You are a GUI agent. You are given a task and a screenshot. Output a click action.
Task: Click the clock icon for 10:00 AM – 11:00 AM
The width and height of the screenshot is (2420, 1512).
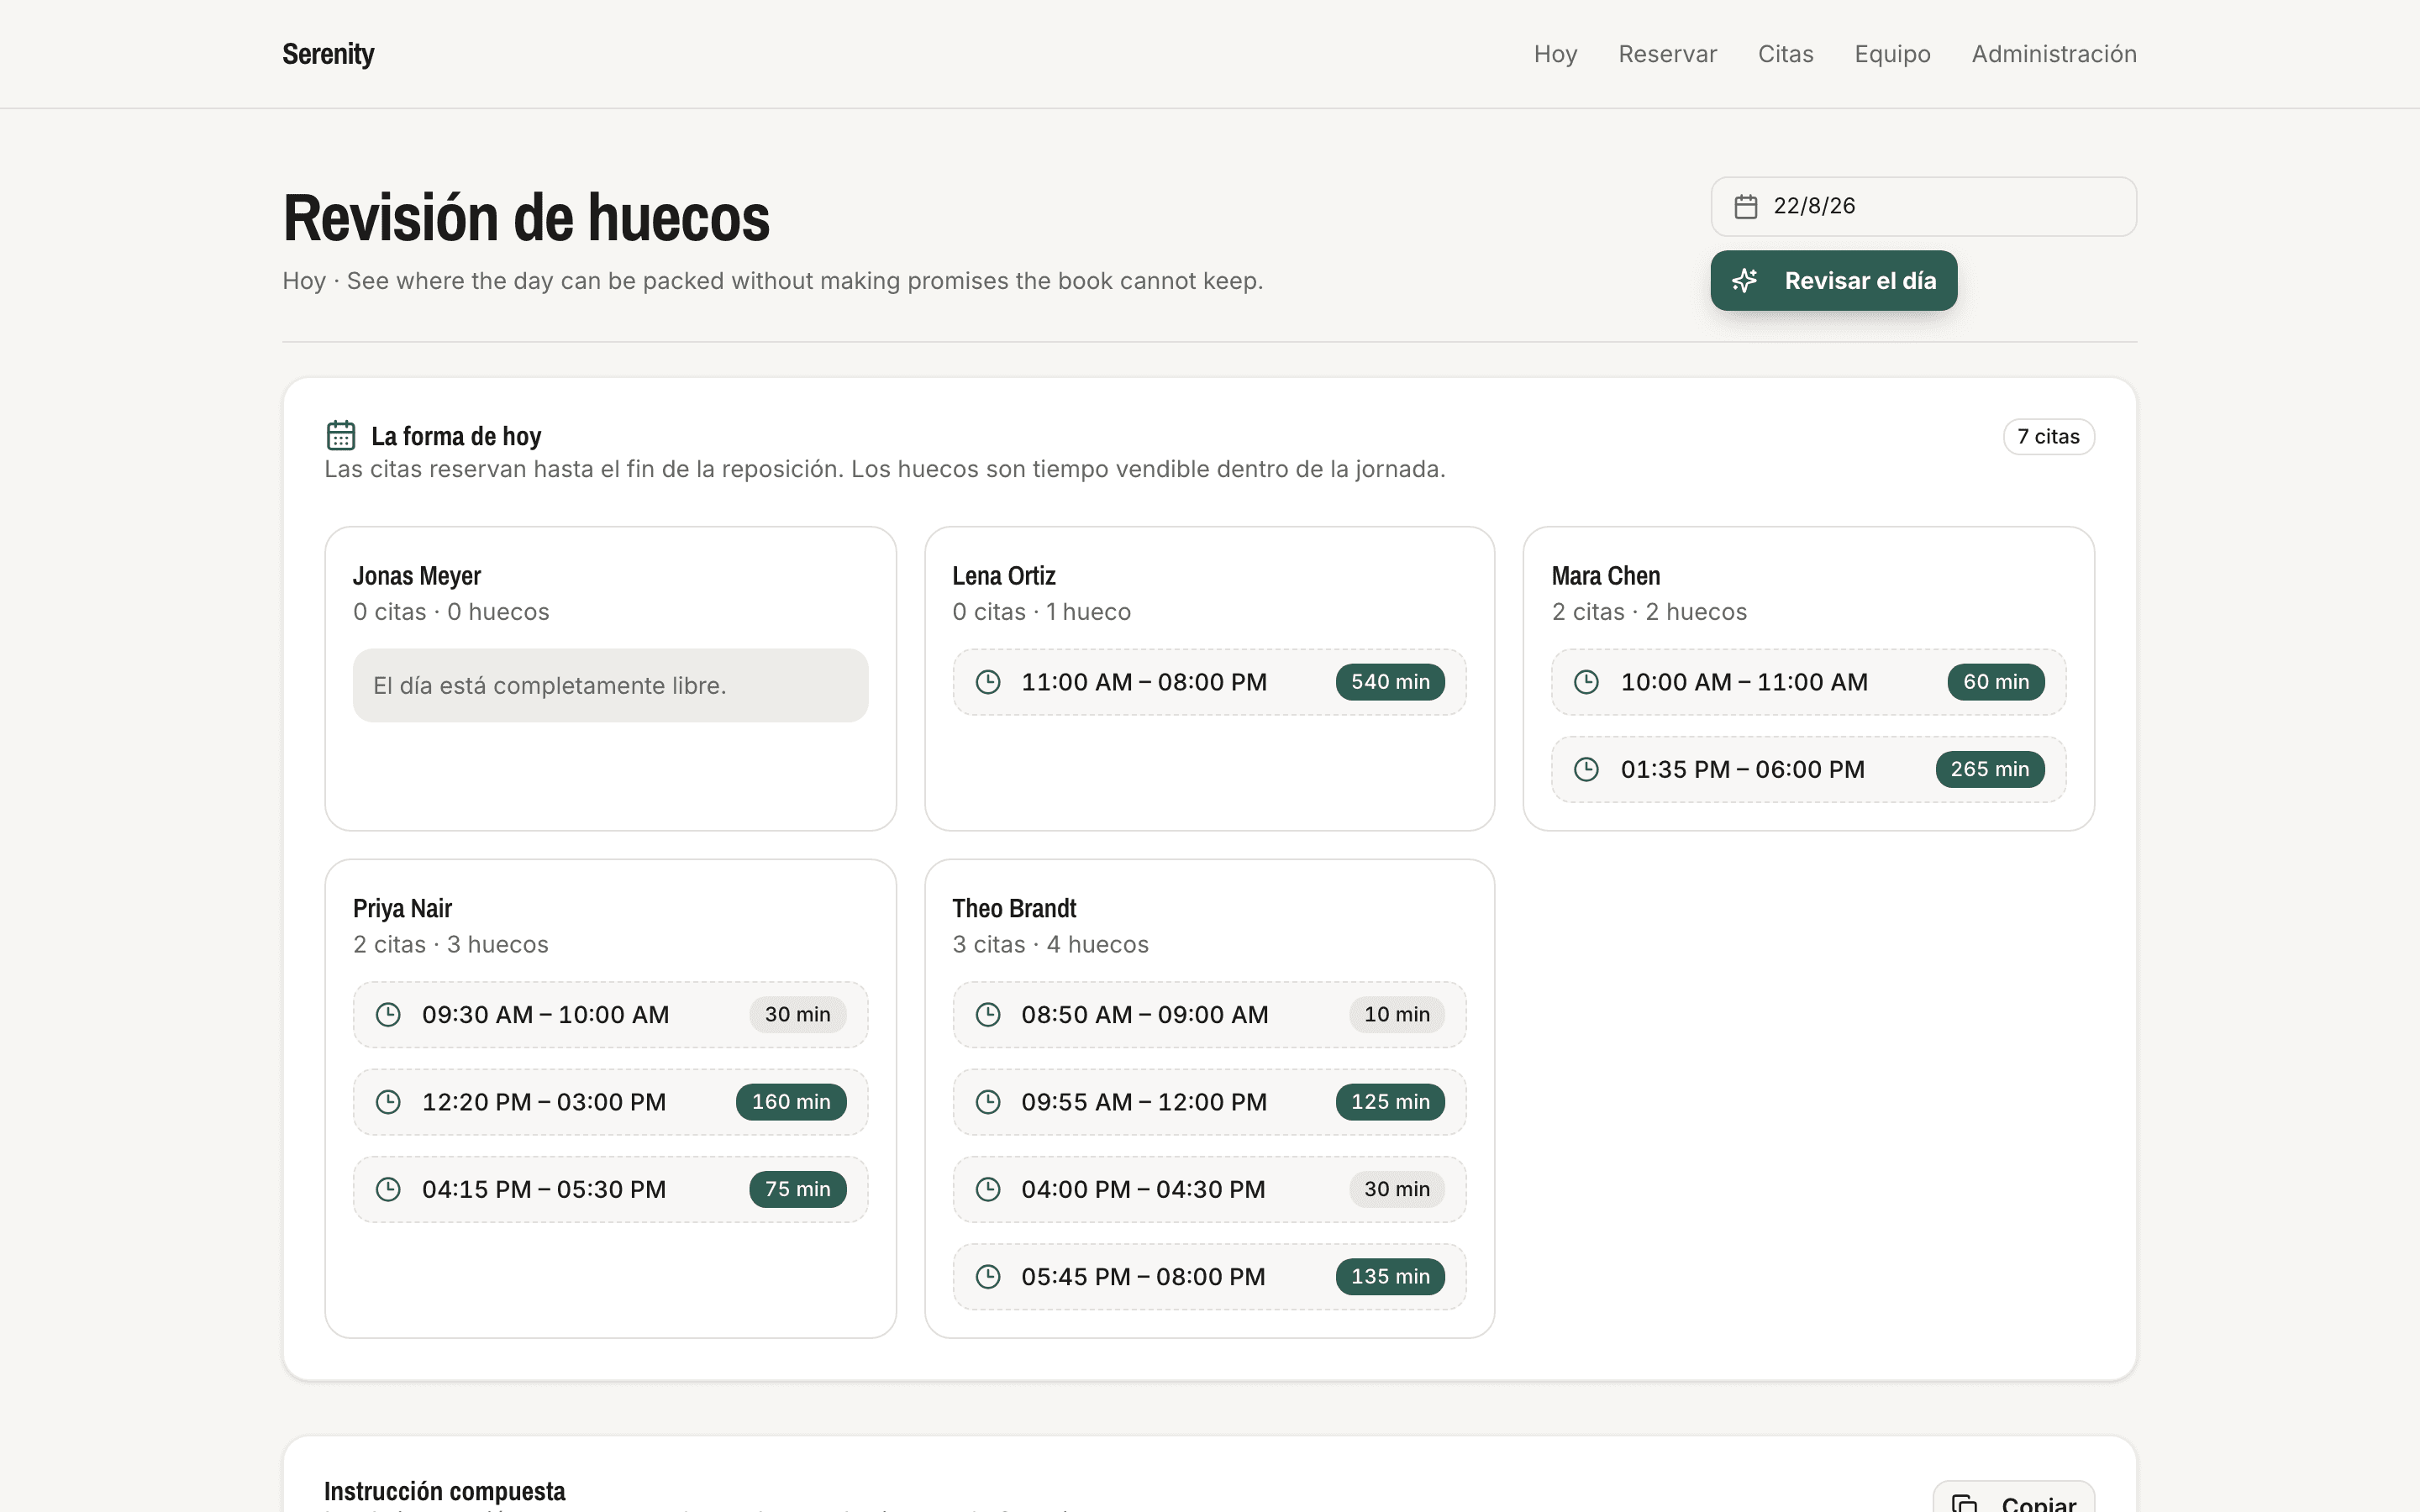point(1586,682)
